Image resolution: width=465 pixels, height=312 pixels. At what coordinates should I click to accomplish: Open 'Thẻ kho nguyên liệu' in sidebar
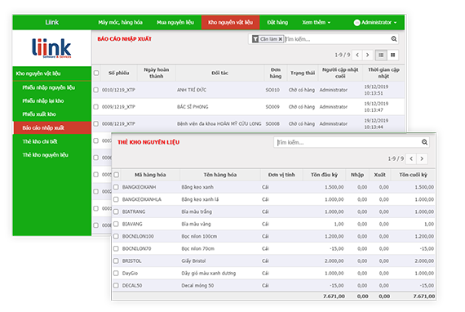click(46, 155)
